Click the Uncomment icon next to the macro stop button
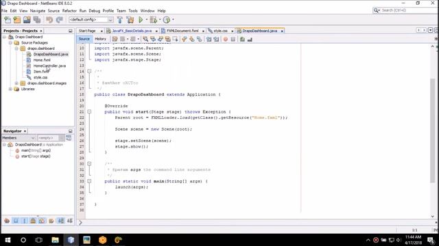This screenshot has height=246, width=439. coord(250,40)
